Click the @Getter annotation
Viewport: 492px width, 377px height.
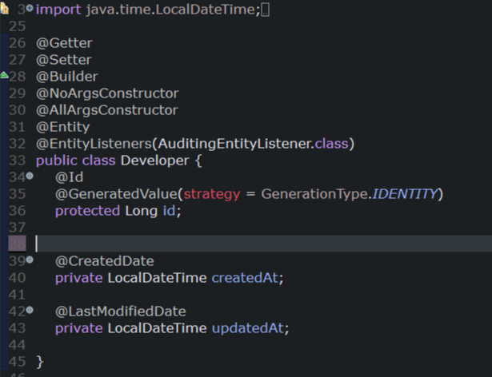tap(64, 43)
